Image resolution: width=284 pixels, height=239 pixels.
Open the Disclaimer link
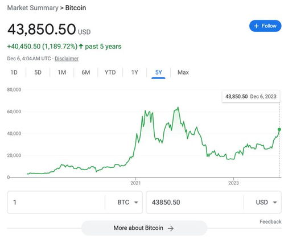pos(67,59)
